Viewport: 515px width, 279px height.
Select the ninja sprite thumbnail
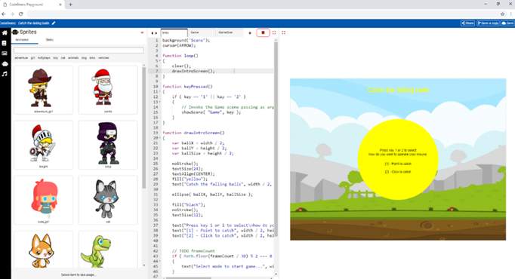(108, 145)
